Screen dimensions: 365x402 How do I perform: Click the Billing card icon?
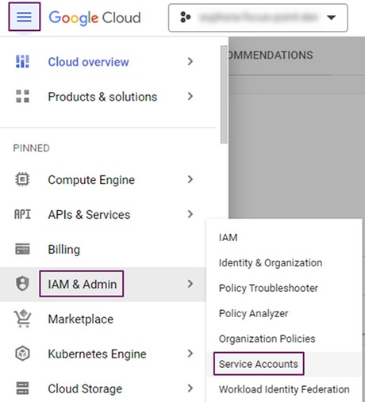pyautogui.click(x=22, y=249)
